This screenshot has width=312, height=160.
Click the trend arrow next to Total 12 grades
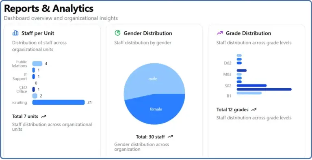[x=254, y=110]
